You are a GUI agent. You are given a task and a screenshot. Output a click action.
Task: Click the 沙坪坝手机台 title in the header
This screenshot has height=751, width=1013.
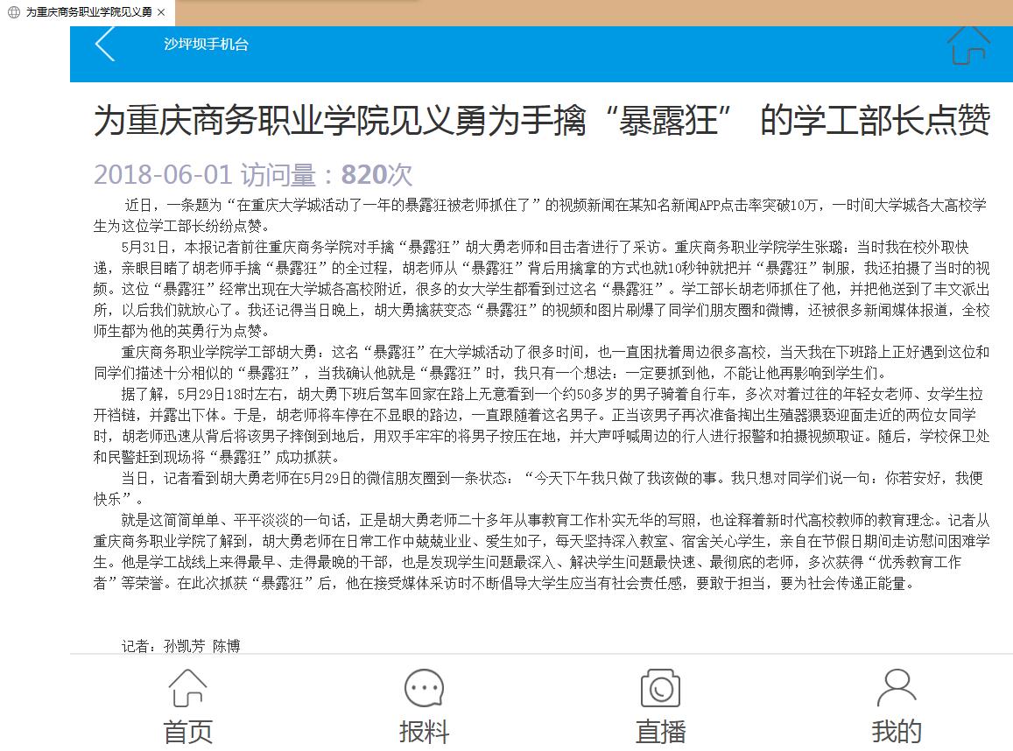(x=206, y=44)
